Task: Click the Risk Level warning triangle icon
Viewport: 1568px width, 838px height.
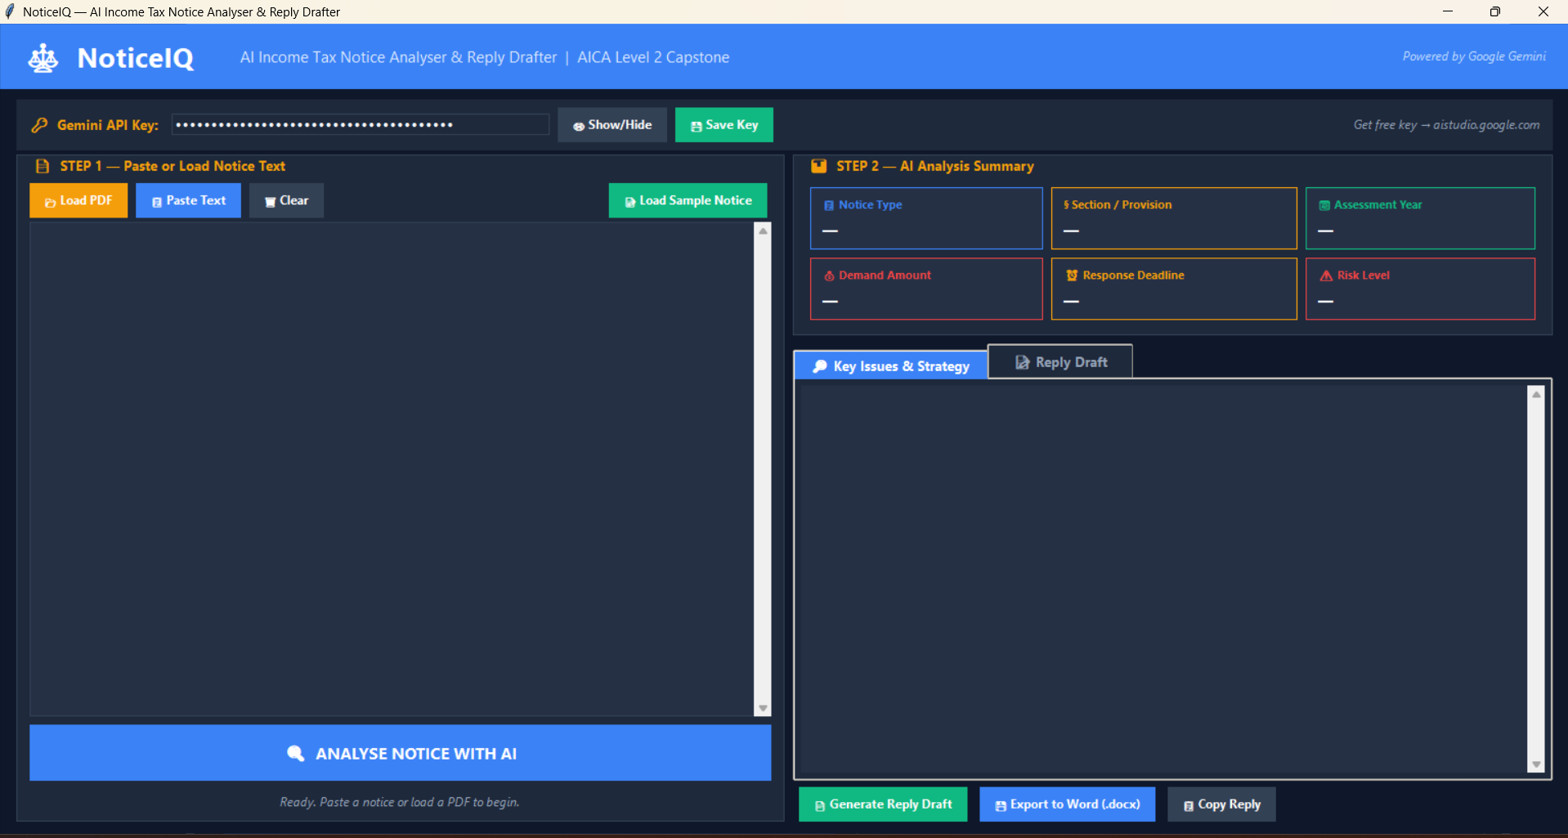Action: click(x=1326, y=276)
